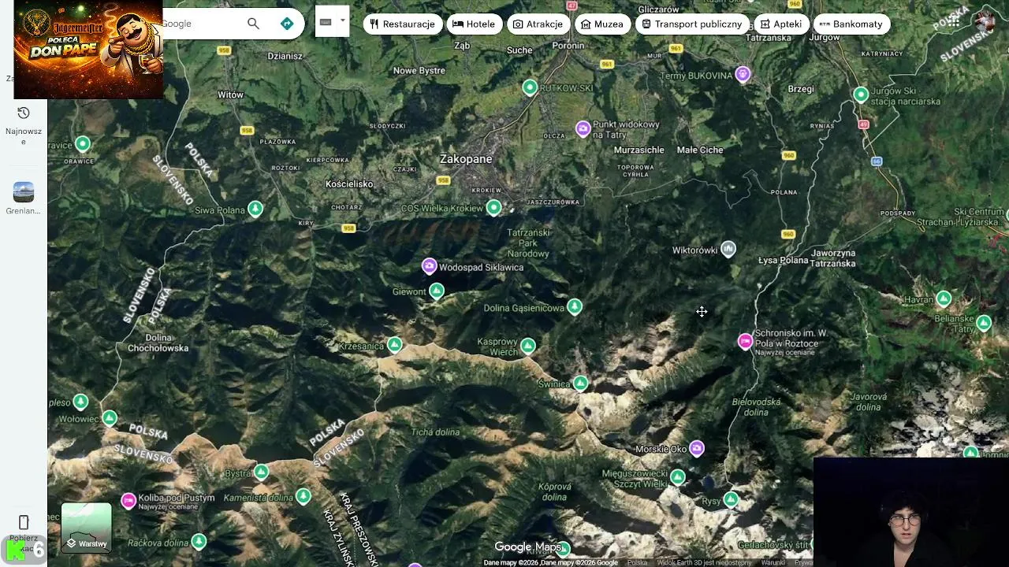Click the Tichá dolina label
Image resolution: width=1009 pixels, height=567 pixels.
coord(435,432)
